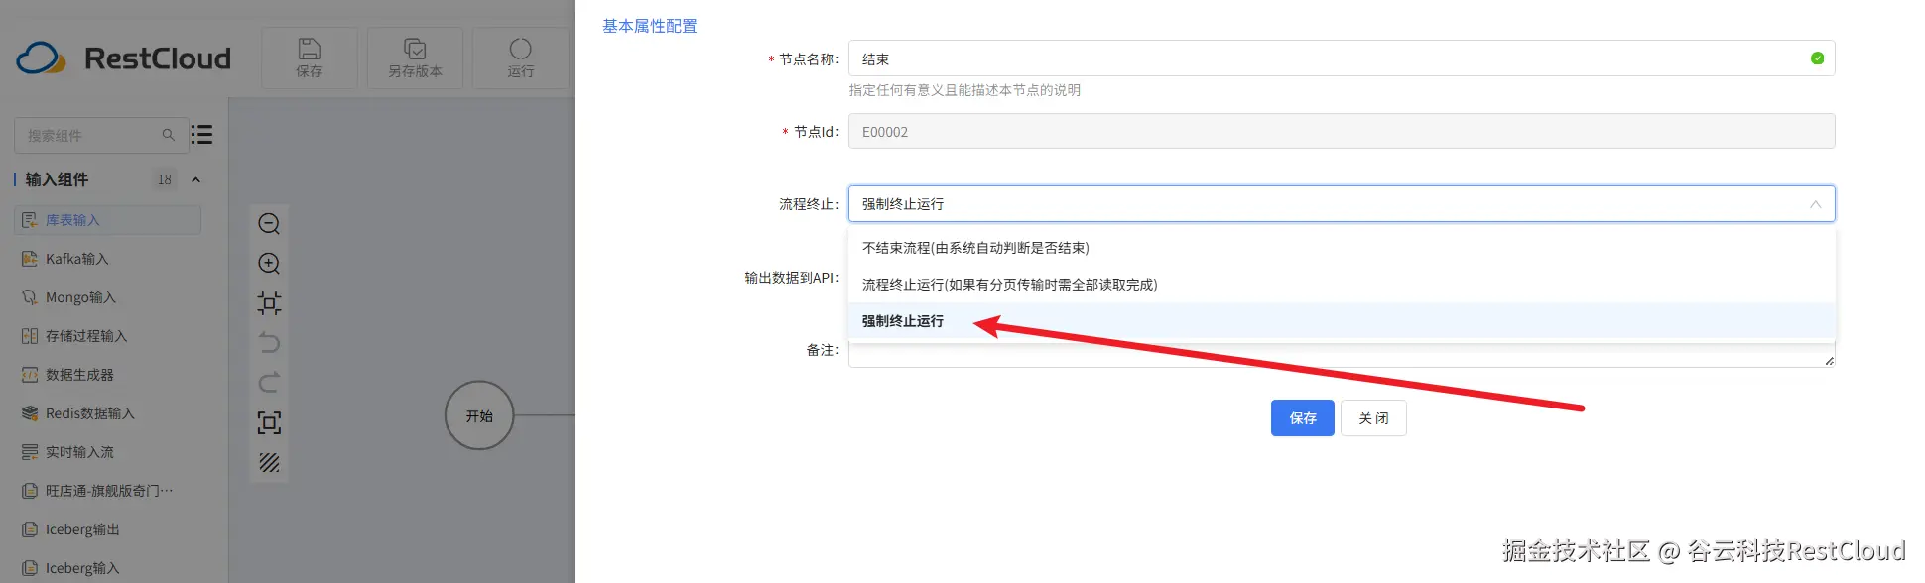Click the 另存版本 toolbar button
This screenshot has width=1925, height=583.
415,58
